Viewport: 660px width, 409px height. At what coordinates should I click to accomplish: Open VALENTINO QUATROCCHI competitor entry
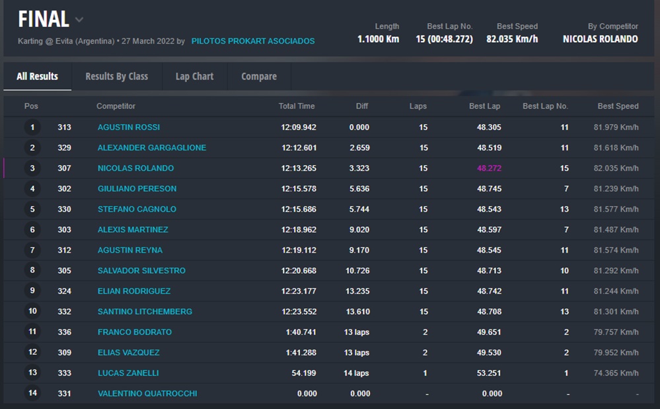(147, 394)
